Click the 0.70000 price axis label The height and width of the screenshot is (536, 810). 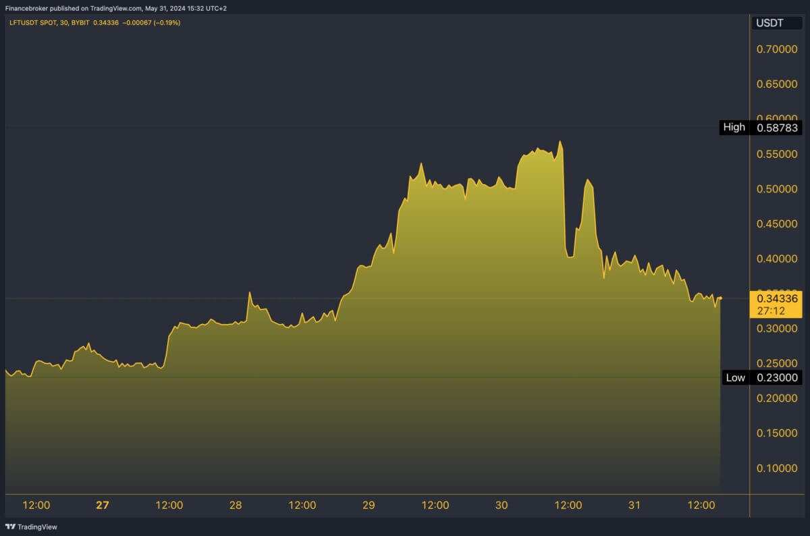(777, 49)
